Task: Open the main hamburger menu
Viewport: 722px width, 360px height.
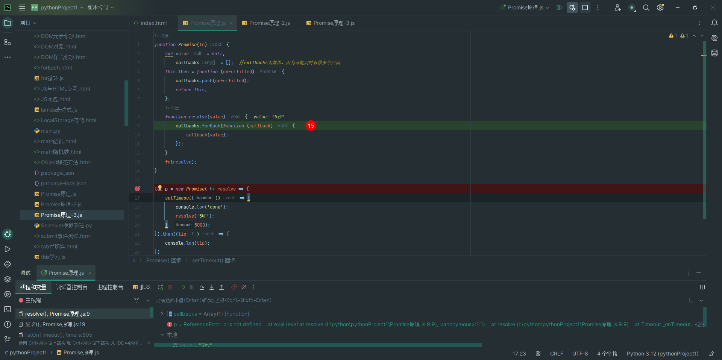Action: pyautogui.click(x=22, y=8)
